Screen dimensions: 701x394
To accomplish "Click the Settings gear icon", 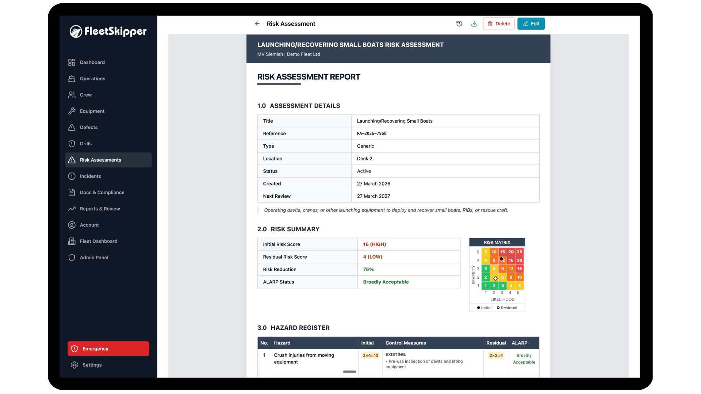I will click(x=74, y=365).
